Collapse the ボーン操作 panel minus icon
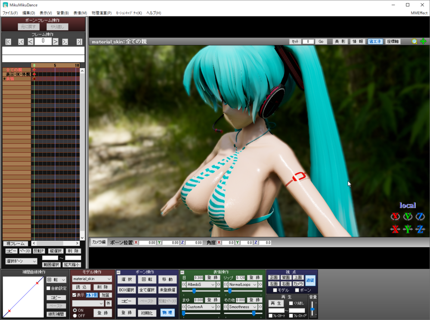 tap(118, 273)
